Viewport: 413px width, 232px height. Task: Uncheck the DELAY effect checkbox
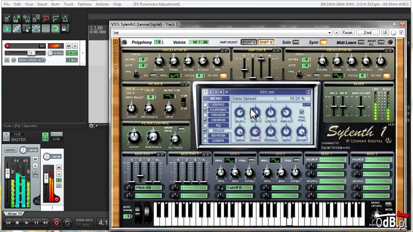pos(205,130)
